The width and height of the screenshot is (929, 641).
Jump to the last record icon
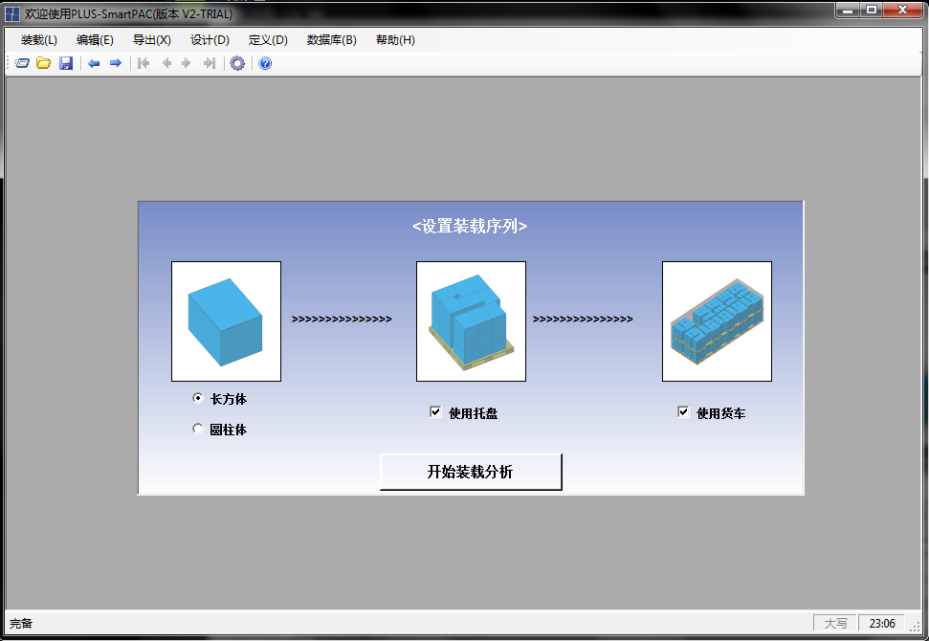click(x=210, y=63)
